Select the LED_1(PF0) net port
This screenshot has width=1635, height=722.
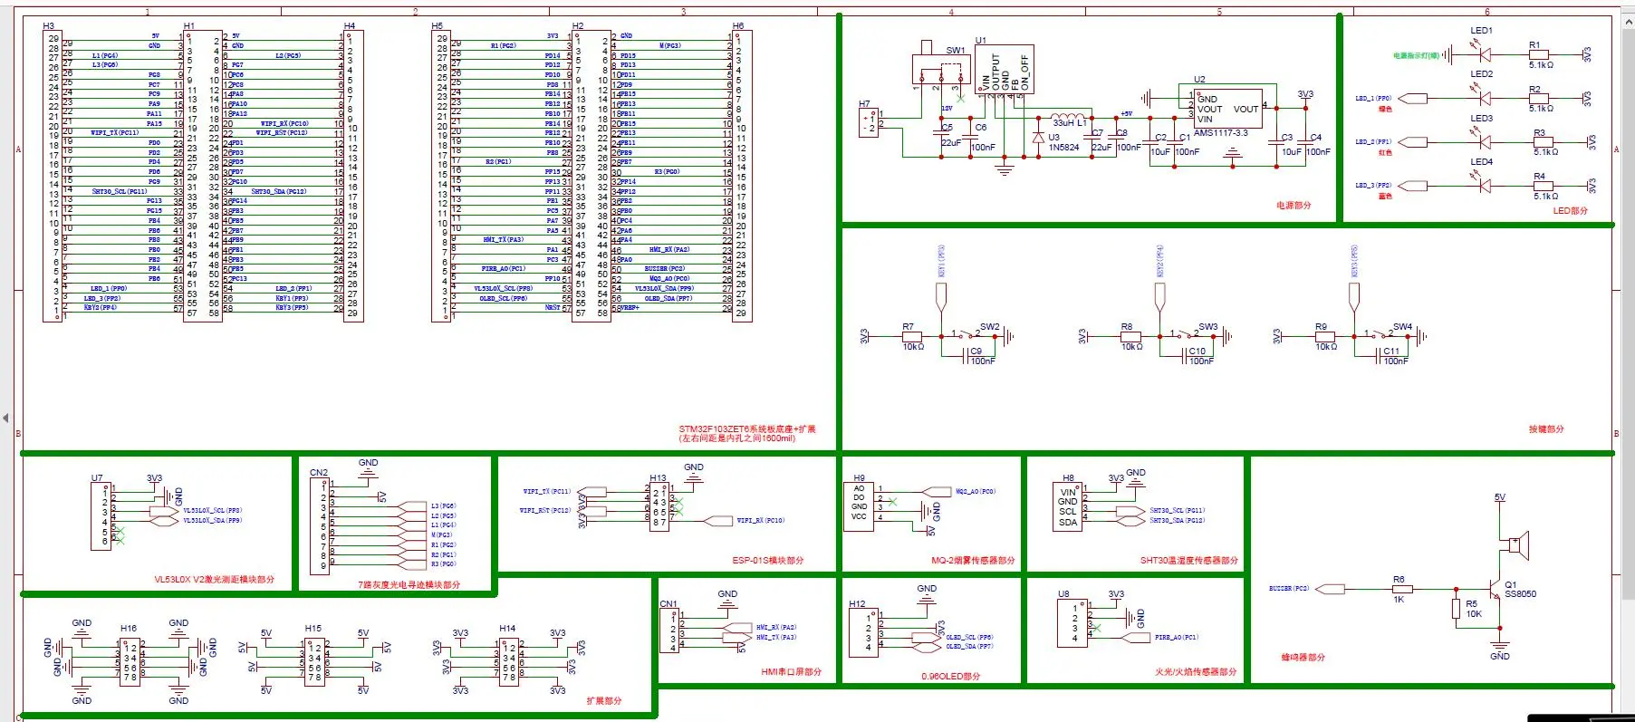1412,99
